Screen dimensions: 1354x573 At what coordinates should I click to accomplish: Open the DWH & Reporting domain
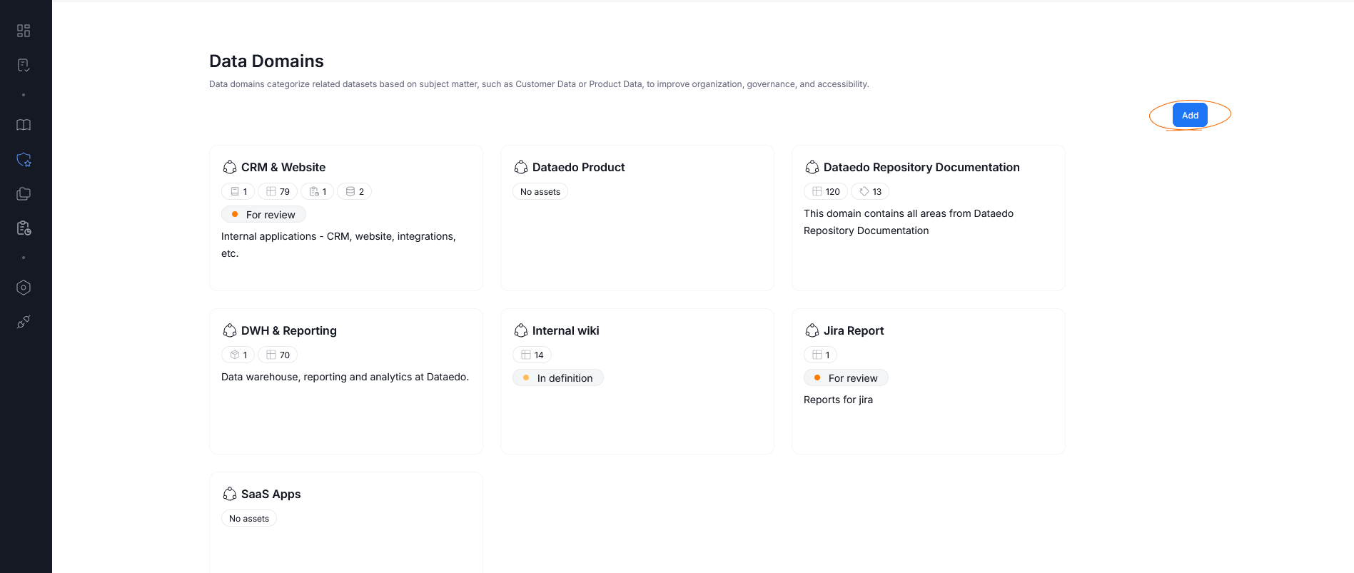[x=288, y=330]
